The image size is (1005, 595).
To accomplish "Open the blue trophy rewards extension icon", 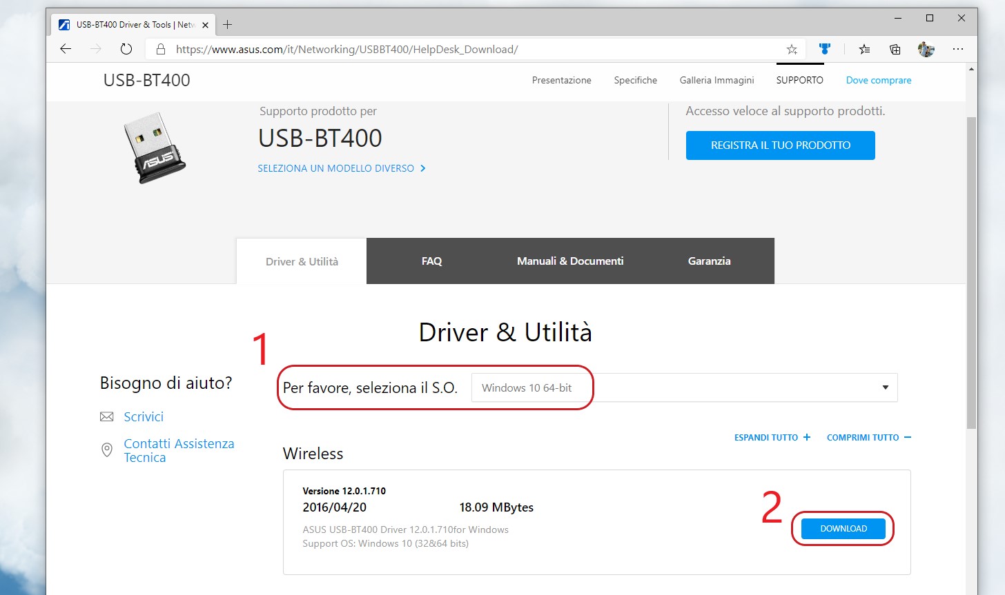I will [x=824, y=49].
